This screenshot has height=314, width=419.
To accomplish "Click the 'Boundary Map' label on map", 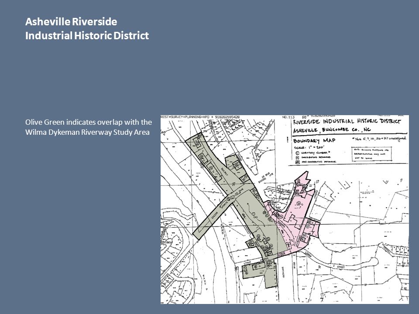I will pyautogui.click(x=314, y=140).
